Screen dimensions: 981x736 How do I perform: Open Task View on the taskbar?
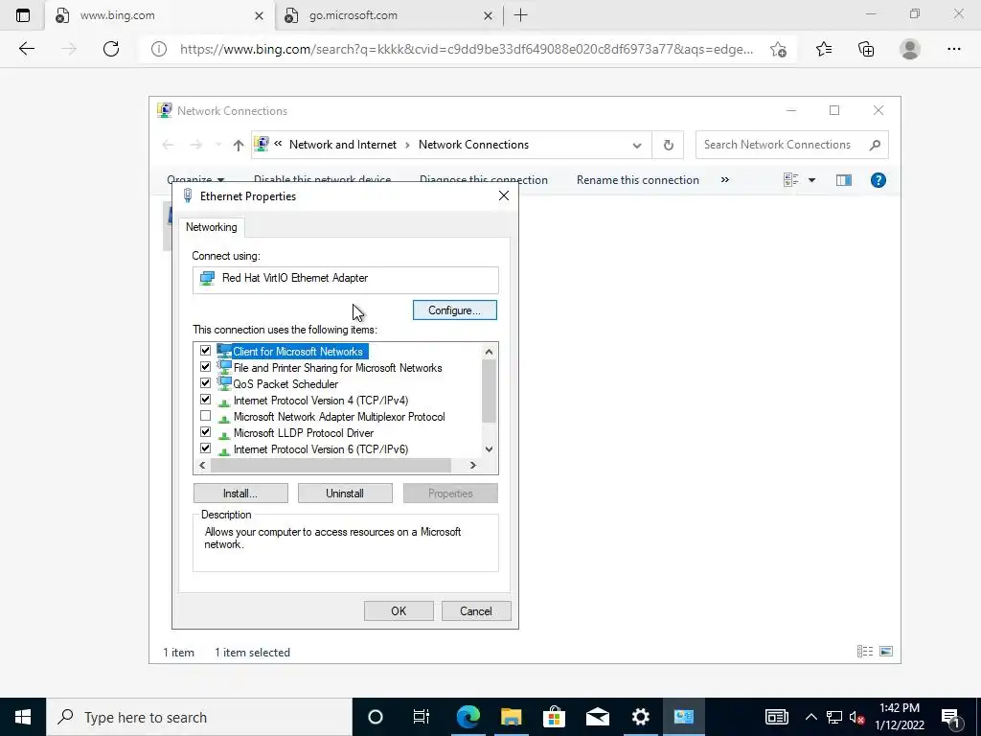[422, 717]
